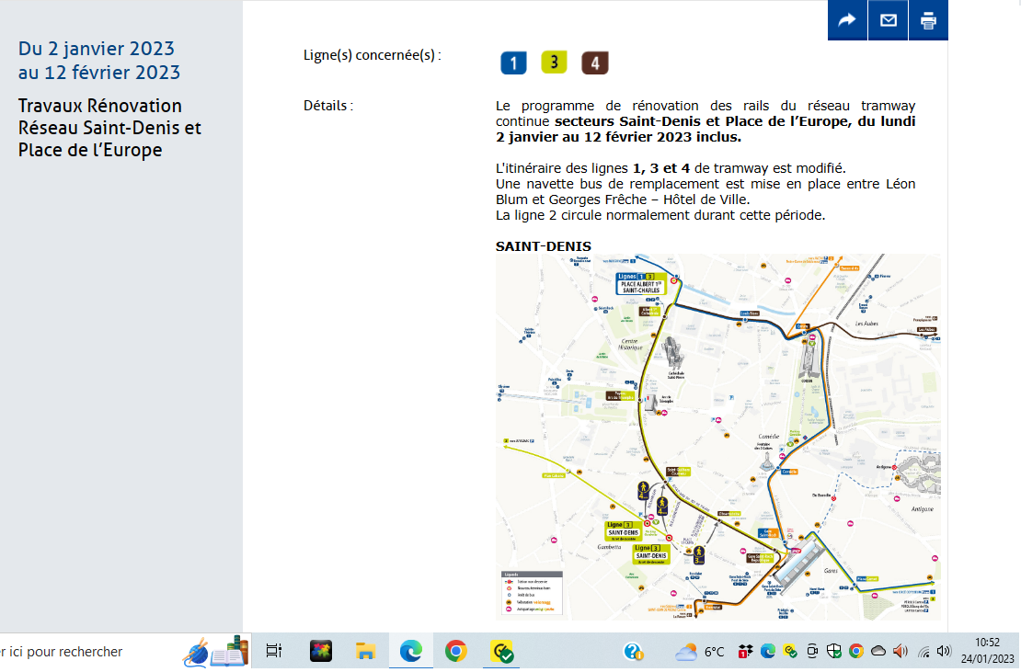Select the blue line 1 badge
This screenshot has height=672, width=1021.
pyautogui.click(x=513, y=63)
